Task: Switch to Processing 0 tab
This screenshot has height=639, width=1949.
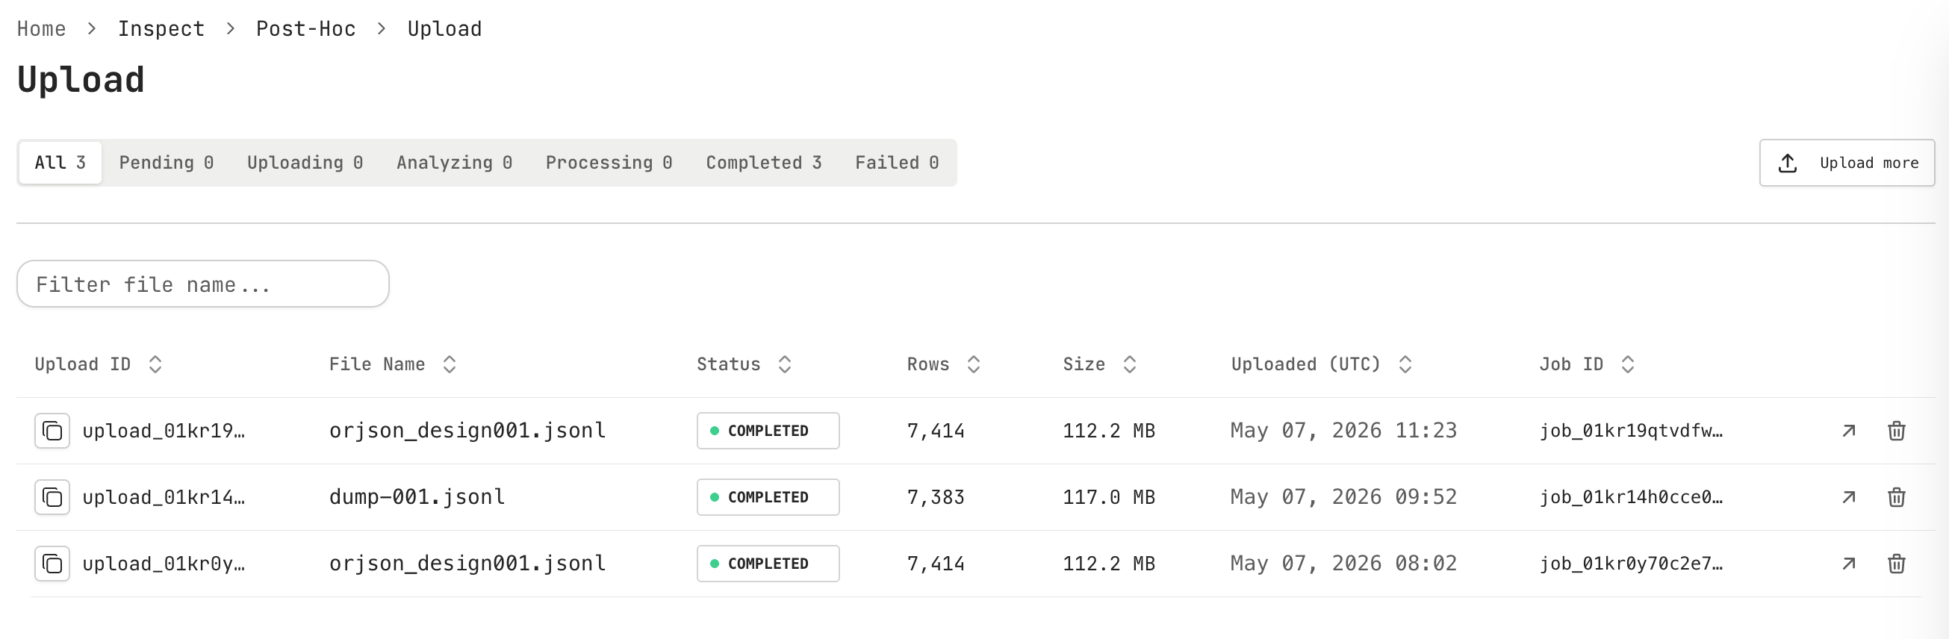Action: (x=609, y=163)
